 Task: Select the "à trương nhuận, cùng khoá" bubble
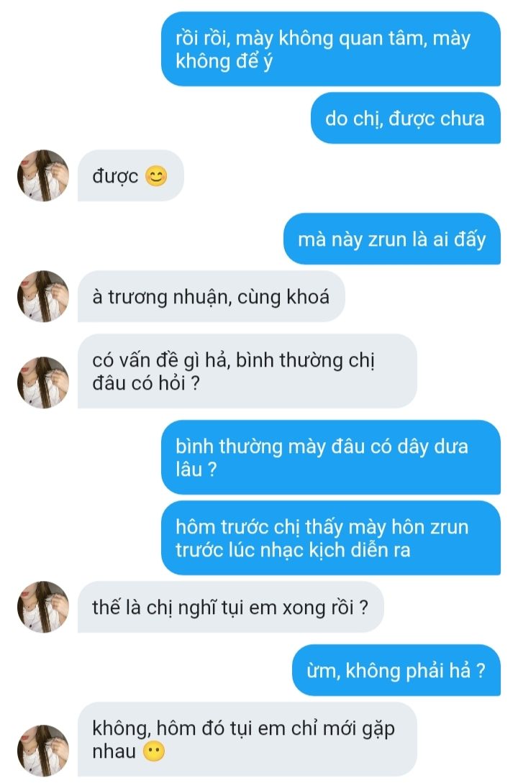(x=212, y=296)
